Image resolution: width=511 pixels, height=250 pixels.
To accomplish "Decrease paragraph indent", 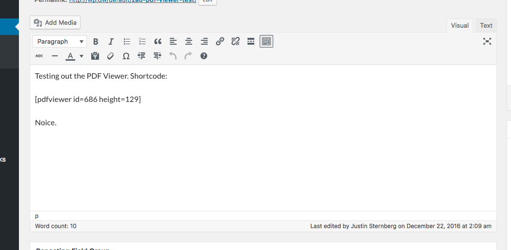I will (x=141, y=56).
